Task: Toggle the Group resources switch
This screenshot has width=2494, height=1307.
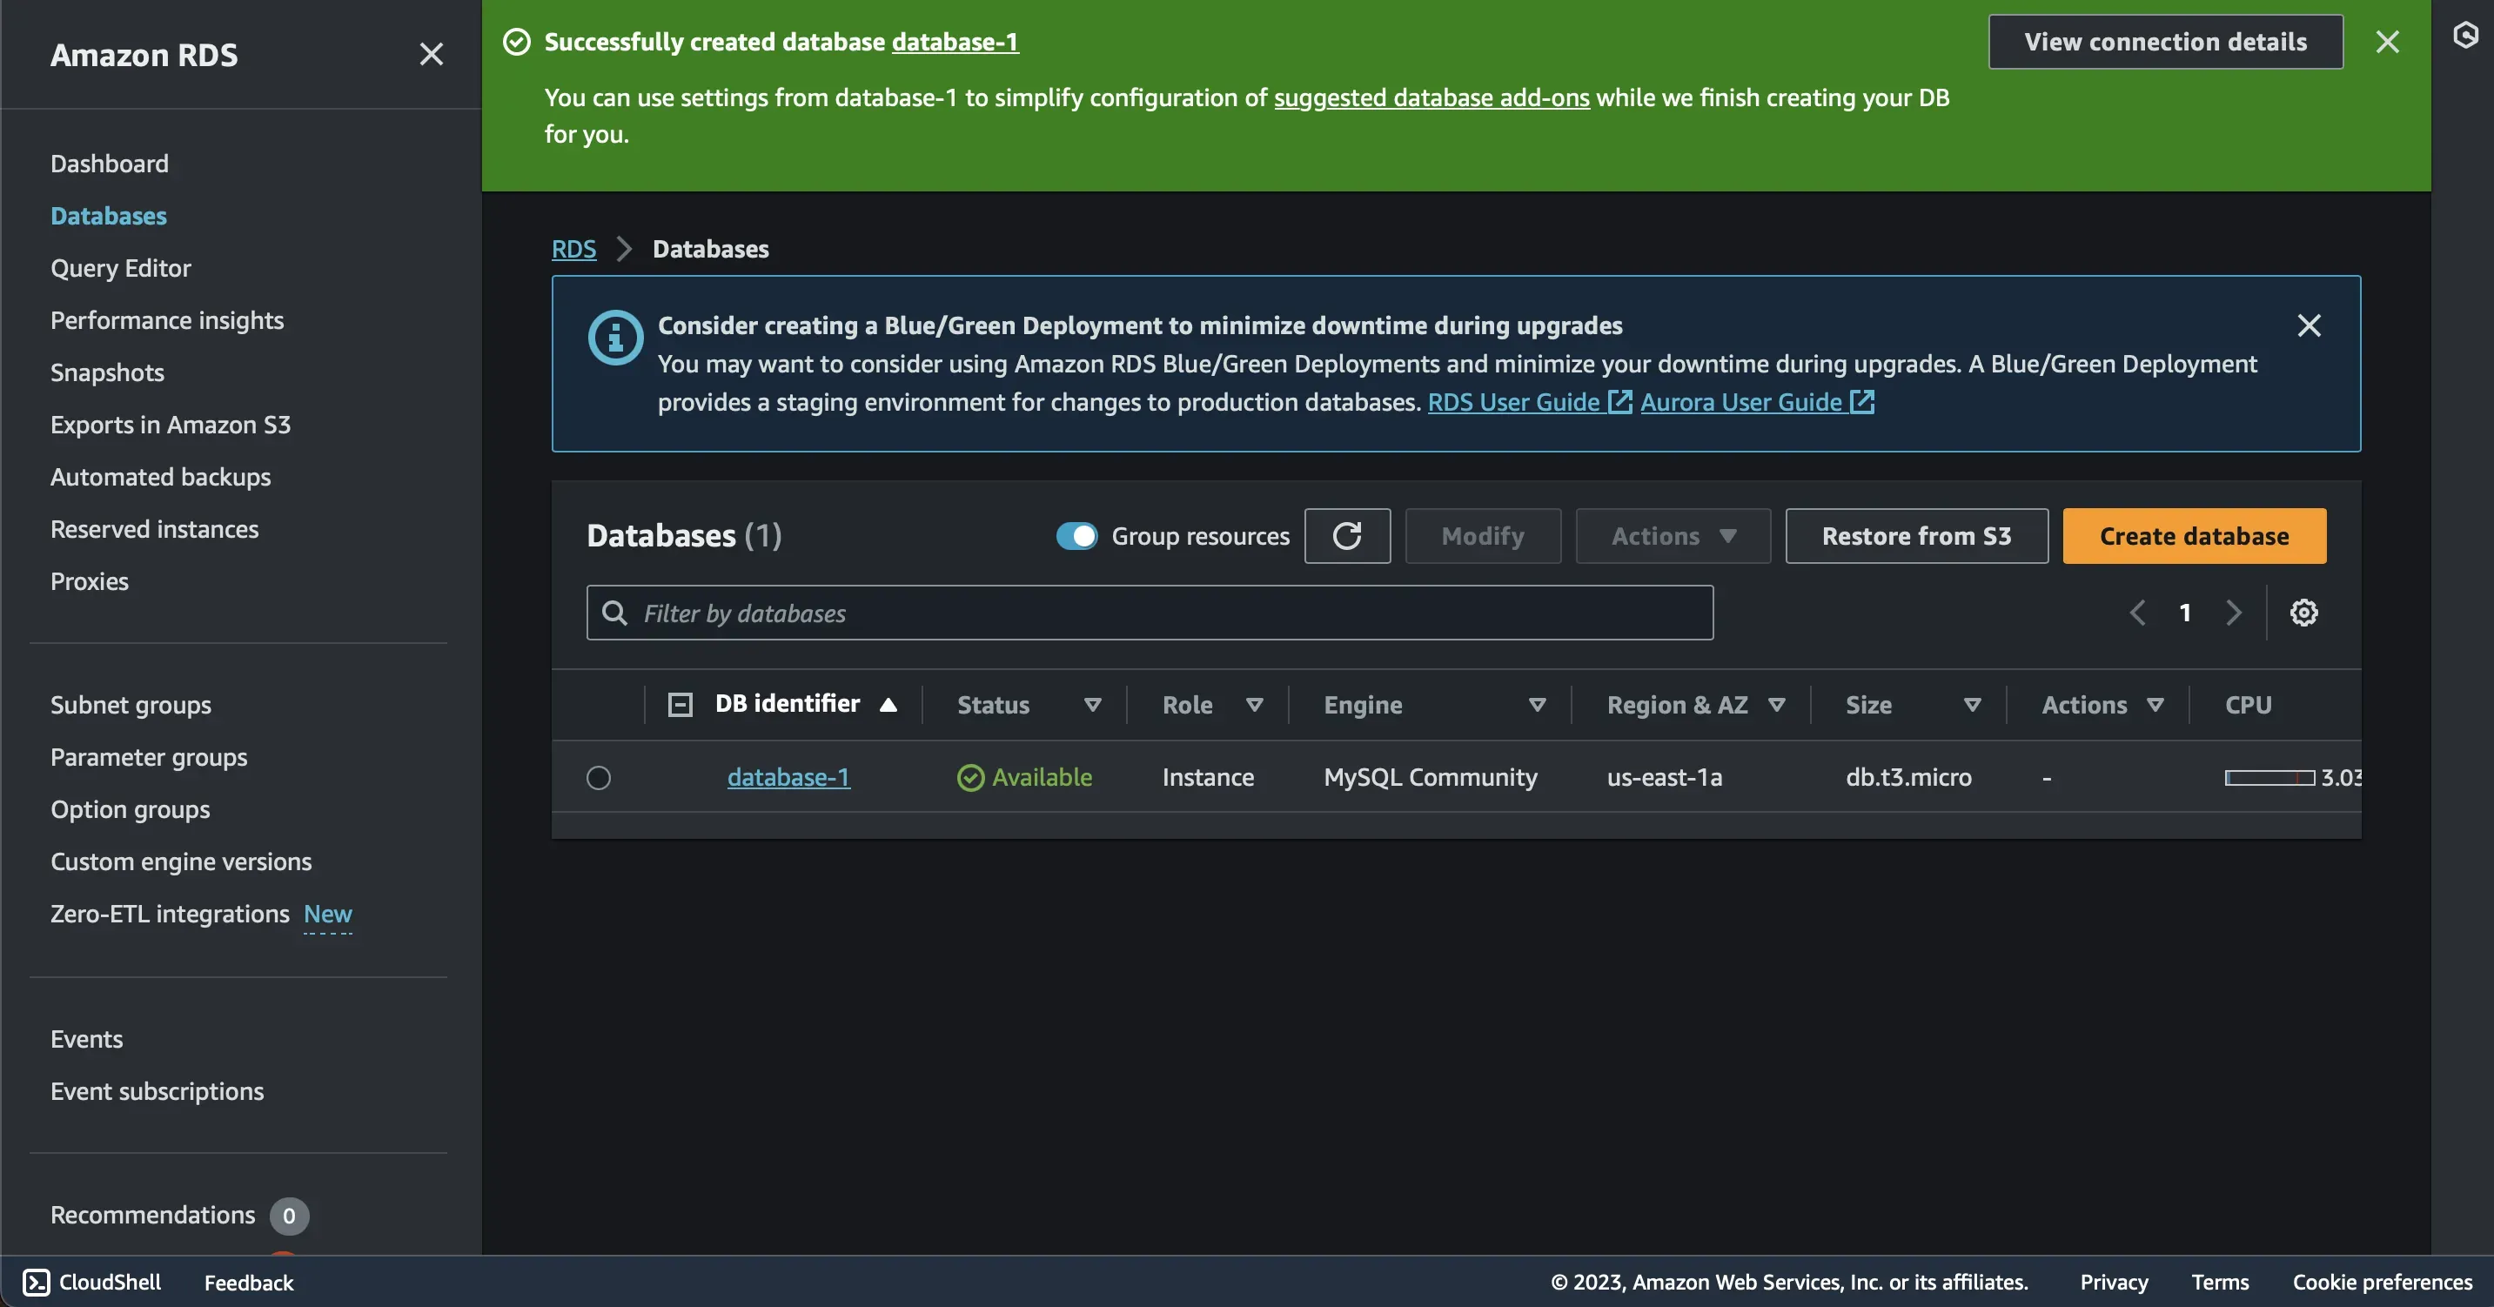Action: tap(1076, 535)
